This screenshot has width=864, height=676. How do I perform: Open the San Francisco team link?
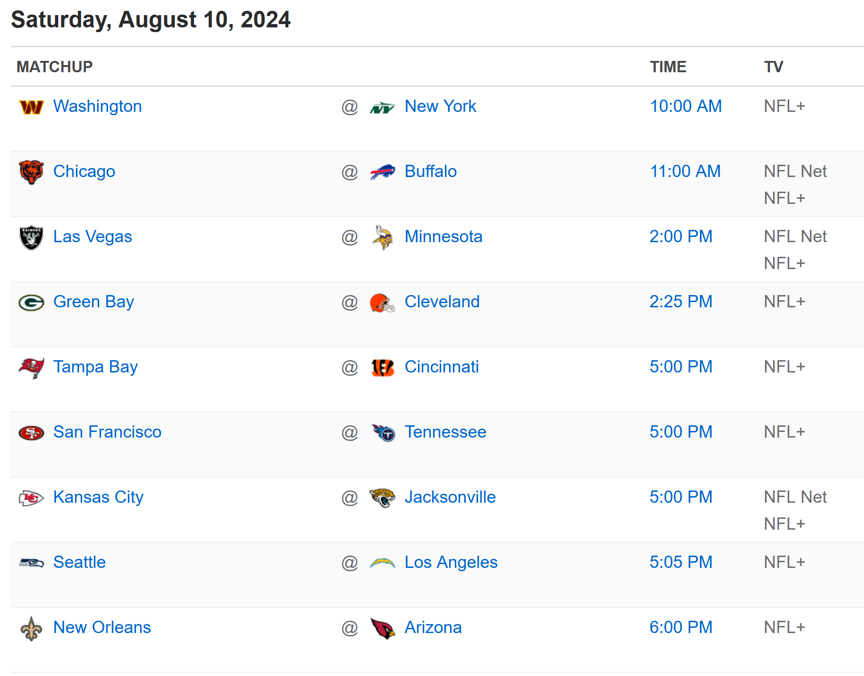107,432
